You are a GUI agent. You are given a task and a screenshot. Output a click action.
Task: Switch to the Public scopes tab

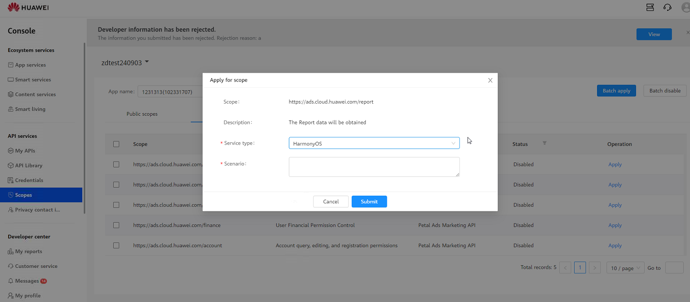[142, 114]
